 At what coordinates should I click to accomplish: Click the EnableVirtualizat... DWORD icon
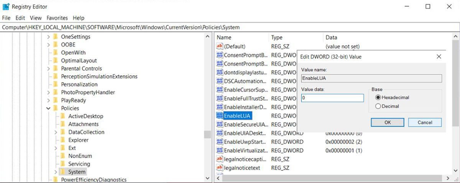220,150
